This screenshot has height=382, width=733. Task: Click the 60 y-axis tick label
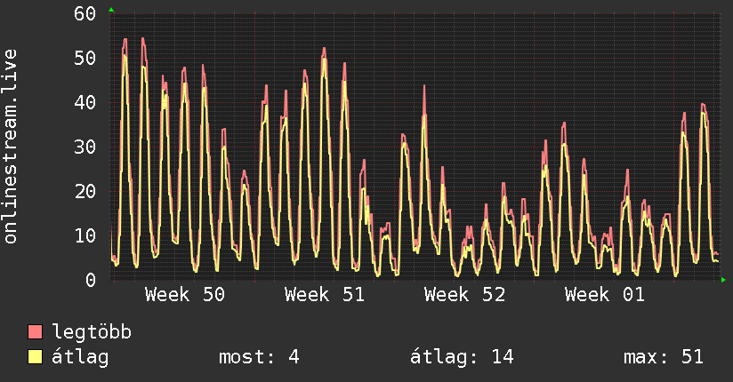coord(85,13)
